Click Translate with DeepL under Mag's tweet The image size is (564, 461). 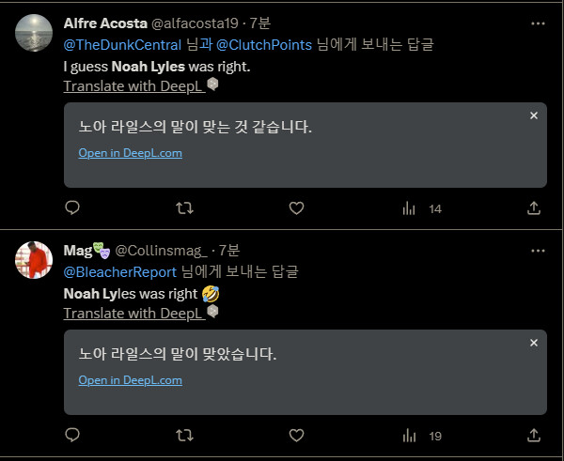(134, 313)
